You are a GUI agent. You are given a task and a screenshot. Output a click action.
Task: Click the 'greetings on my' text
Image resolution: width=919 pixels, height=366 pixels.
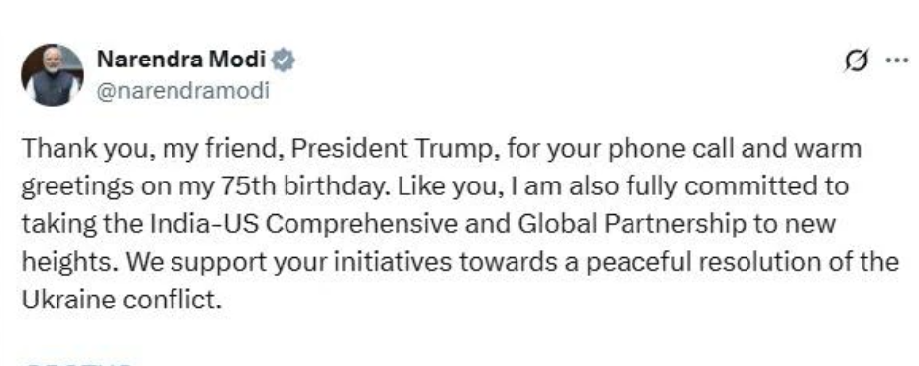[x=118, y=187]
